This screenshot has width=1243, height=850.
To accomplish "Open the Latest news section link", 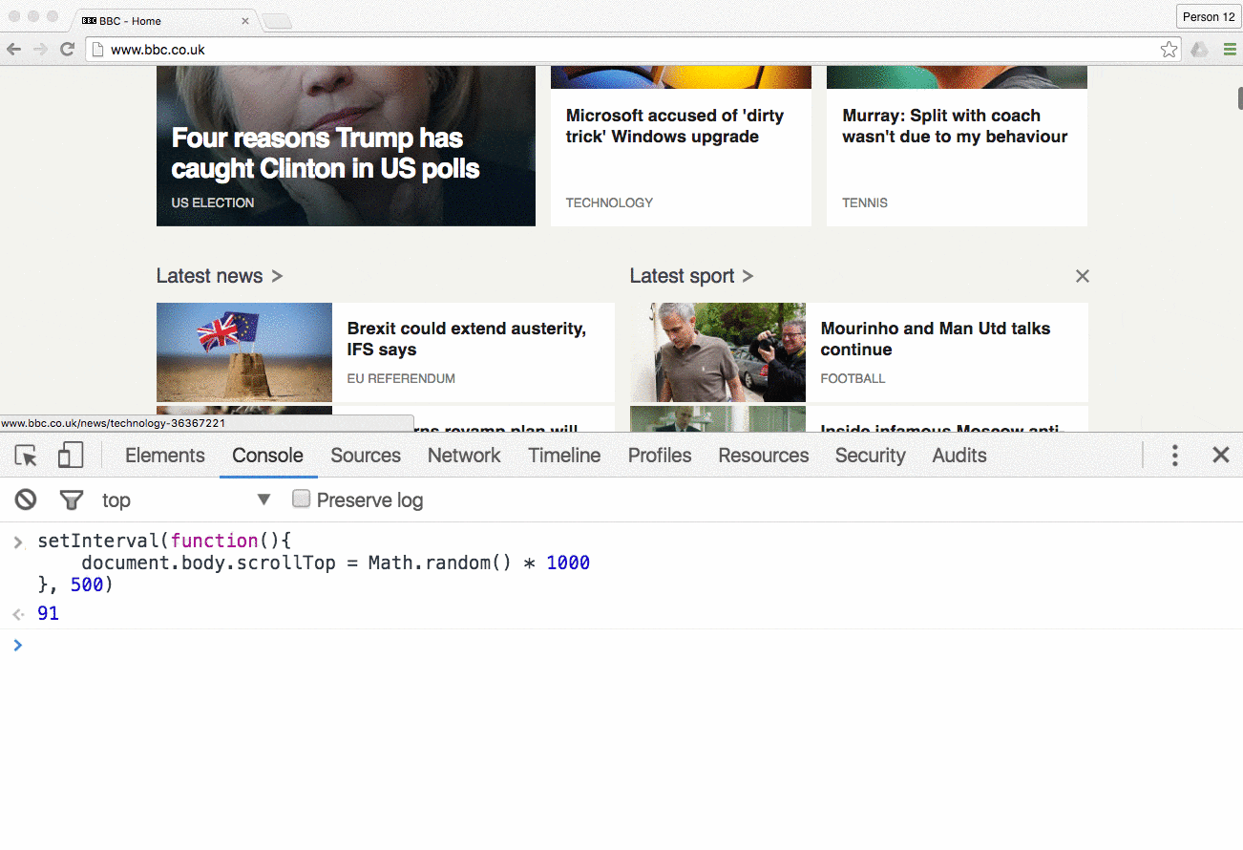I will [x=220, y=276].
